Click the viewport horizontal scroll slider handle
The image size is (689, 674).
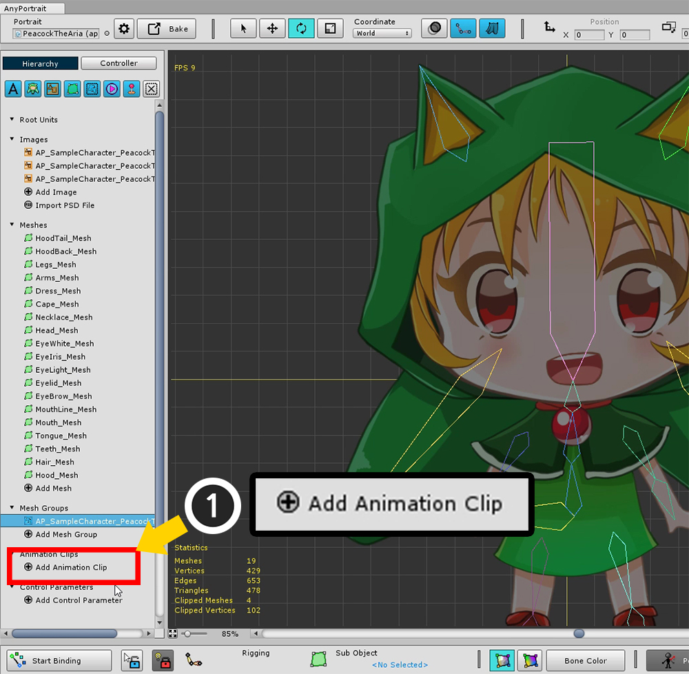click(579, 633)
